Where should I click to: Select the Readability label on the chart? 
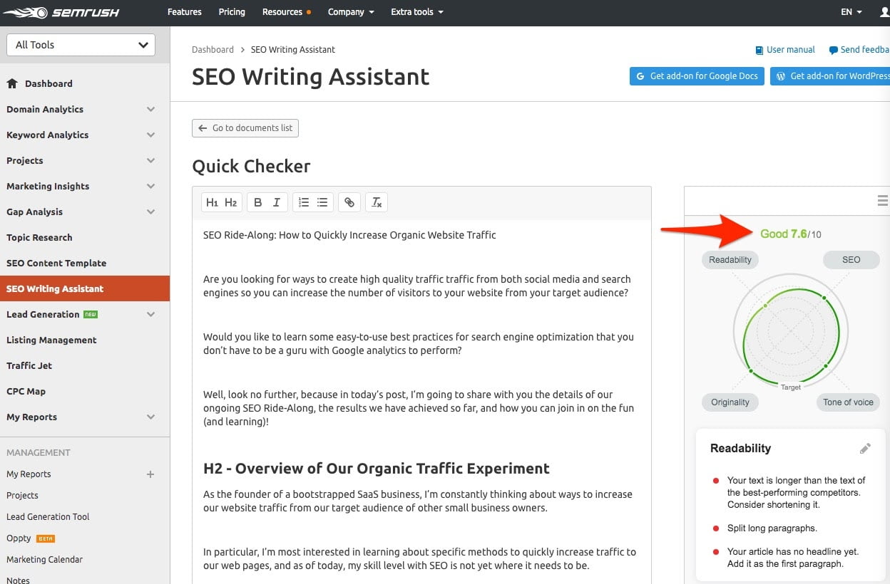pos(730,260)
